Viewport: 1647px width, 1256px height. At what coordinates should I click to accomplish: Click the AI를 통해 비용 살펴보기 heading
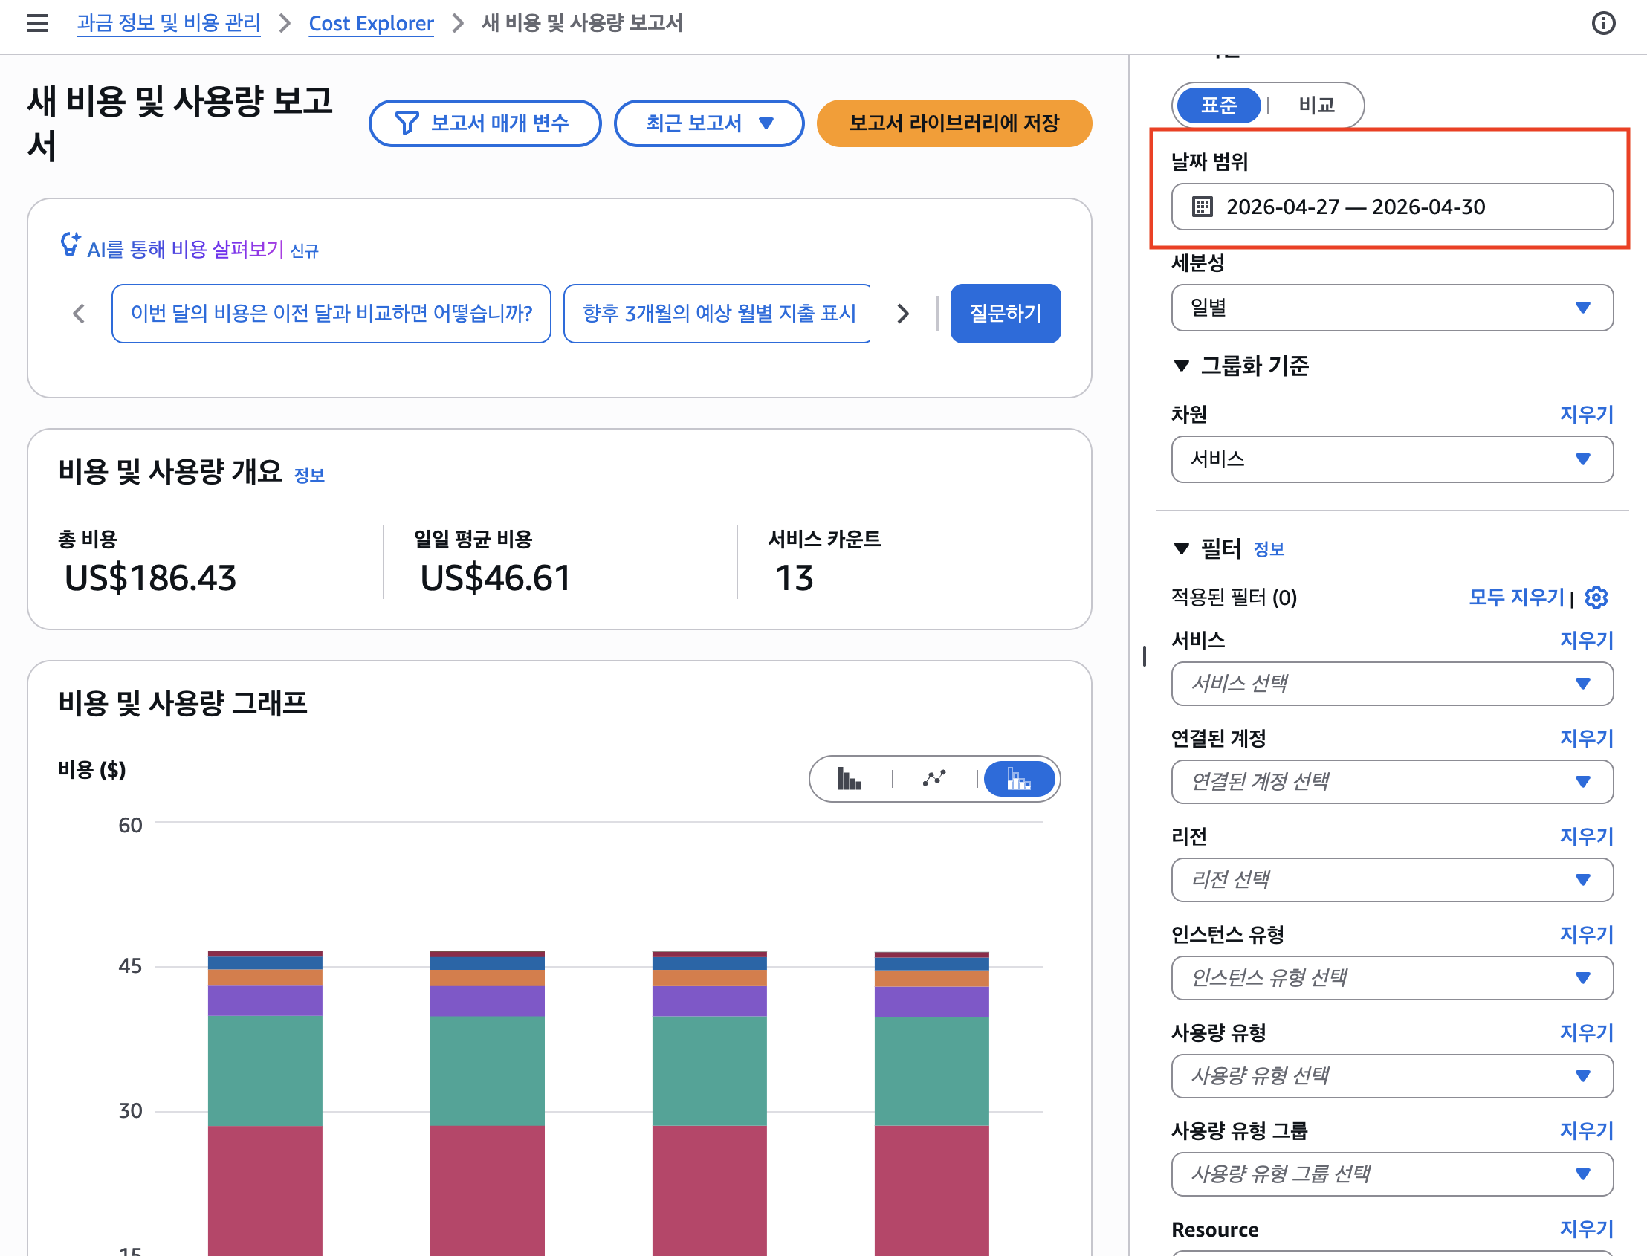click(x=185, y=249)
